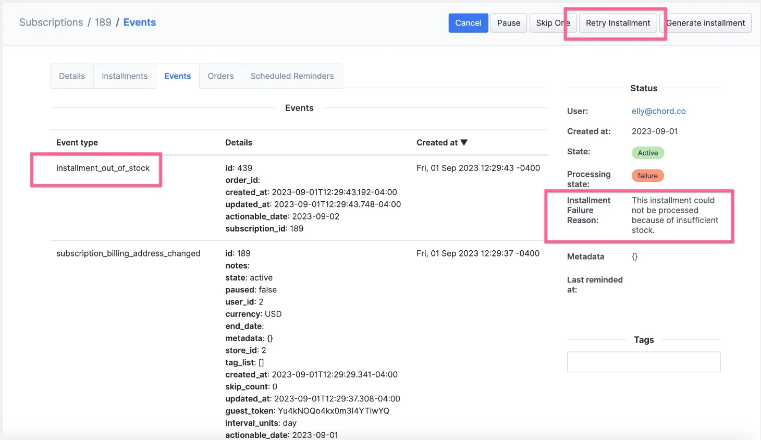The height and width of the screenshot is (440, 761).
Task: Select installment_out_of_stock event type text
Action: point(103,168)
